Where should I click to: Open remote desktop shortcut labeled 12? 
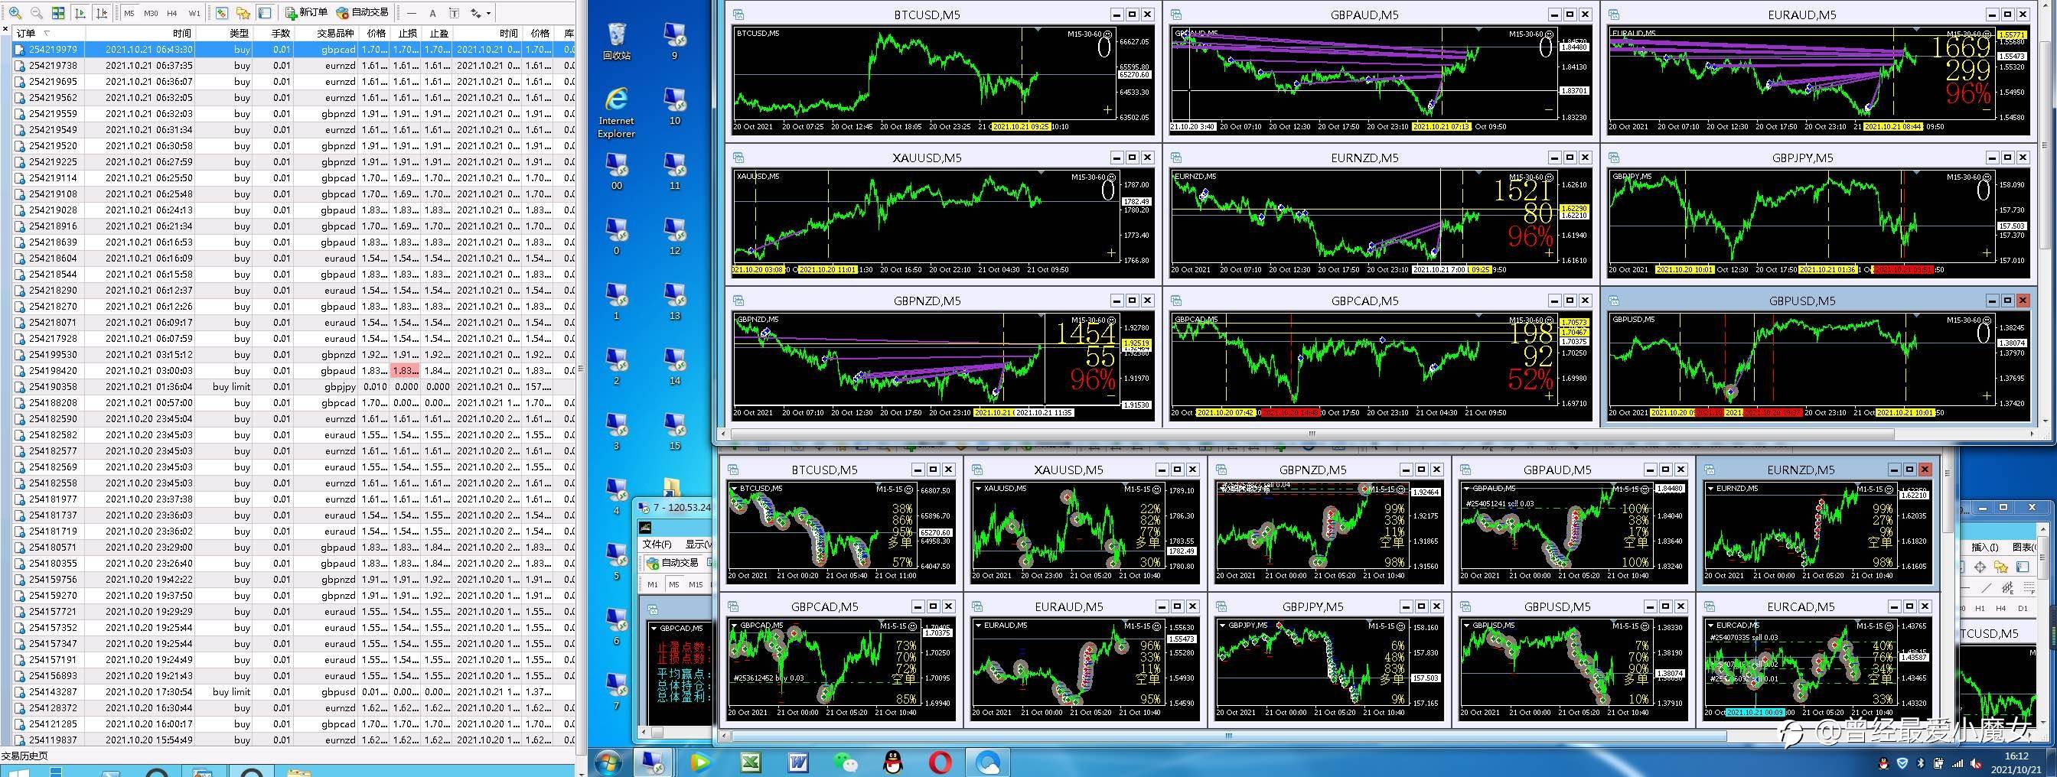[675, 237]
